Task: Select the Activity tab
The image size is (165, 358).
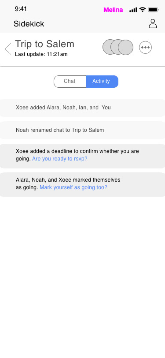Action: point(102,82)
